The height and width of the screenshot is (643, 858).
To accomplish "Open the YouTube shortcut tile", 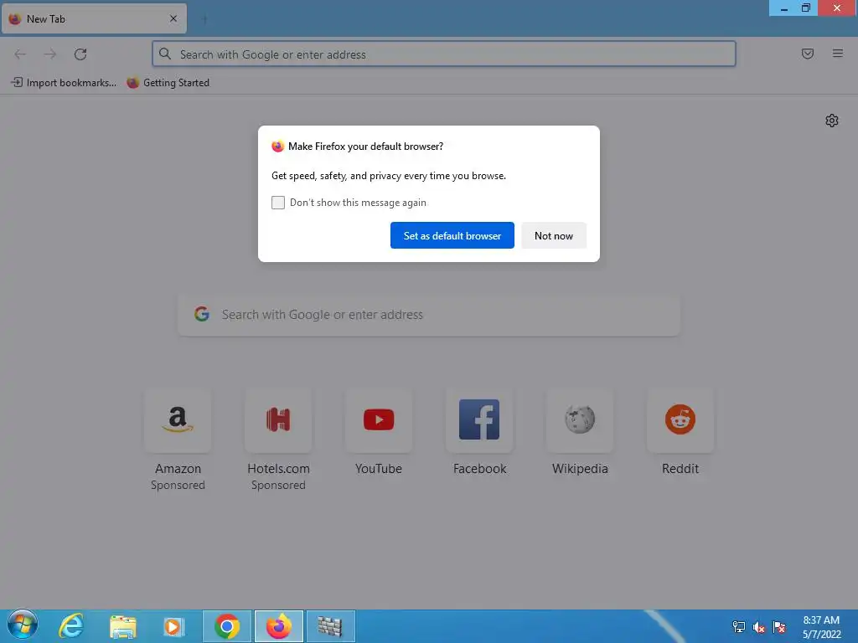I will tap(379, 420).
